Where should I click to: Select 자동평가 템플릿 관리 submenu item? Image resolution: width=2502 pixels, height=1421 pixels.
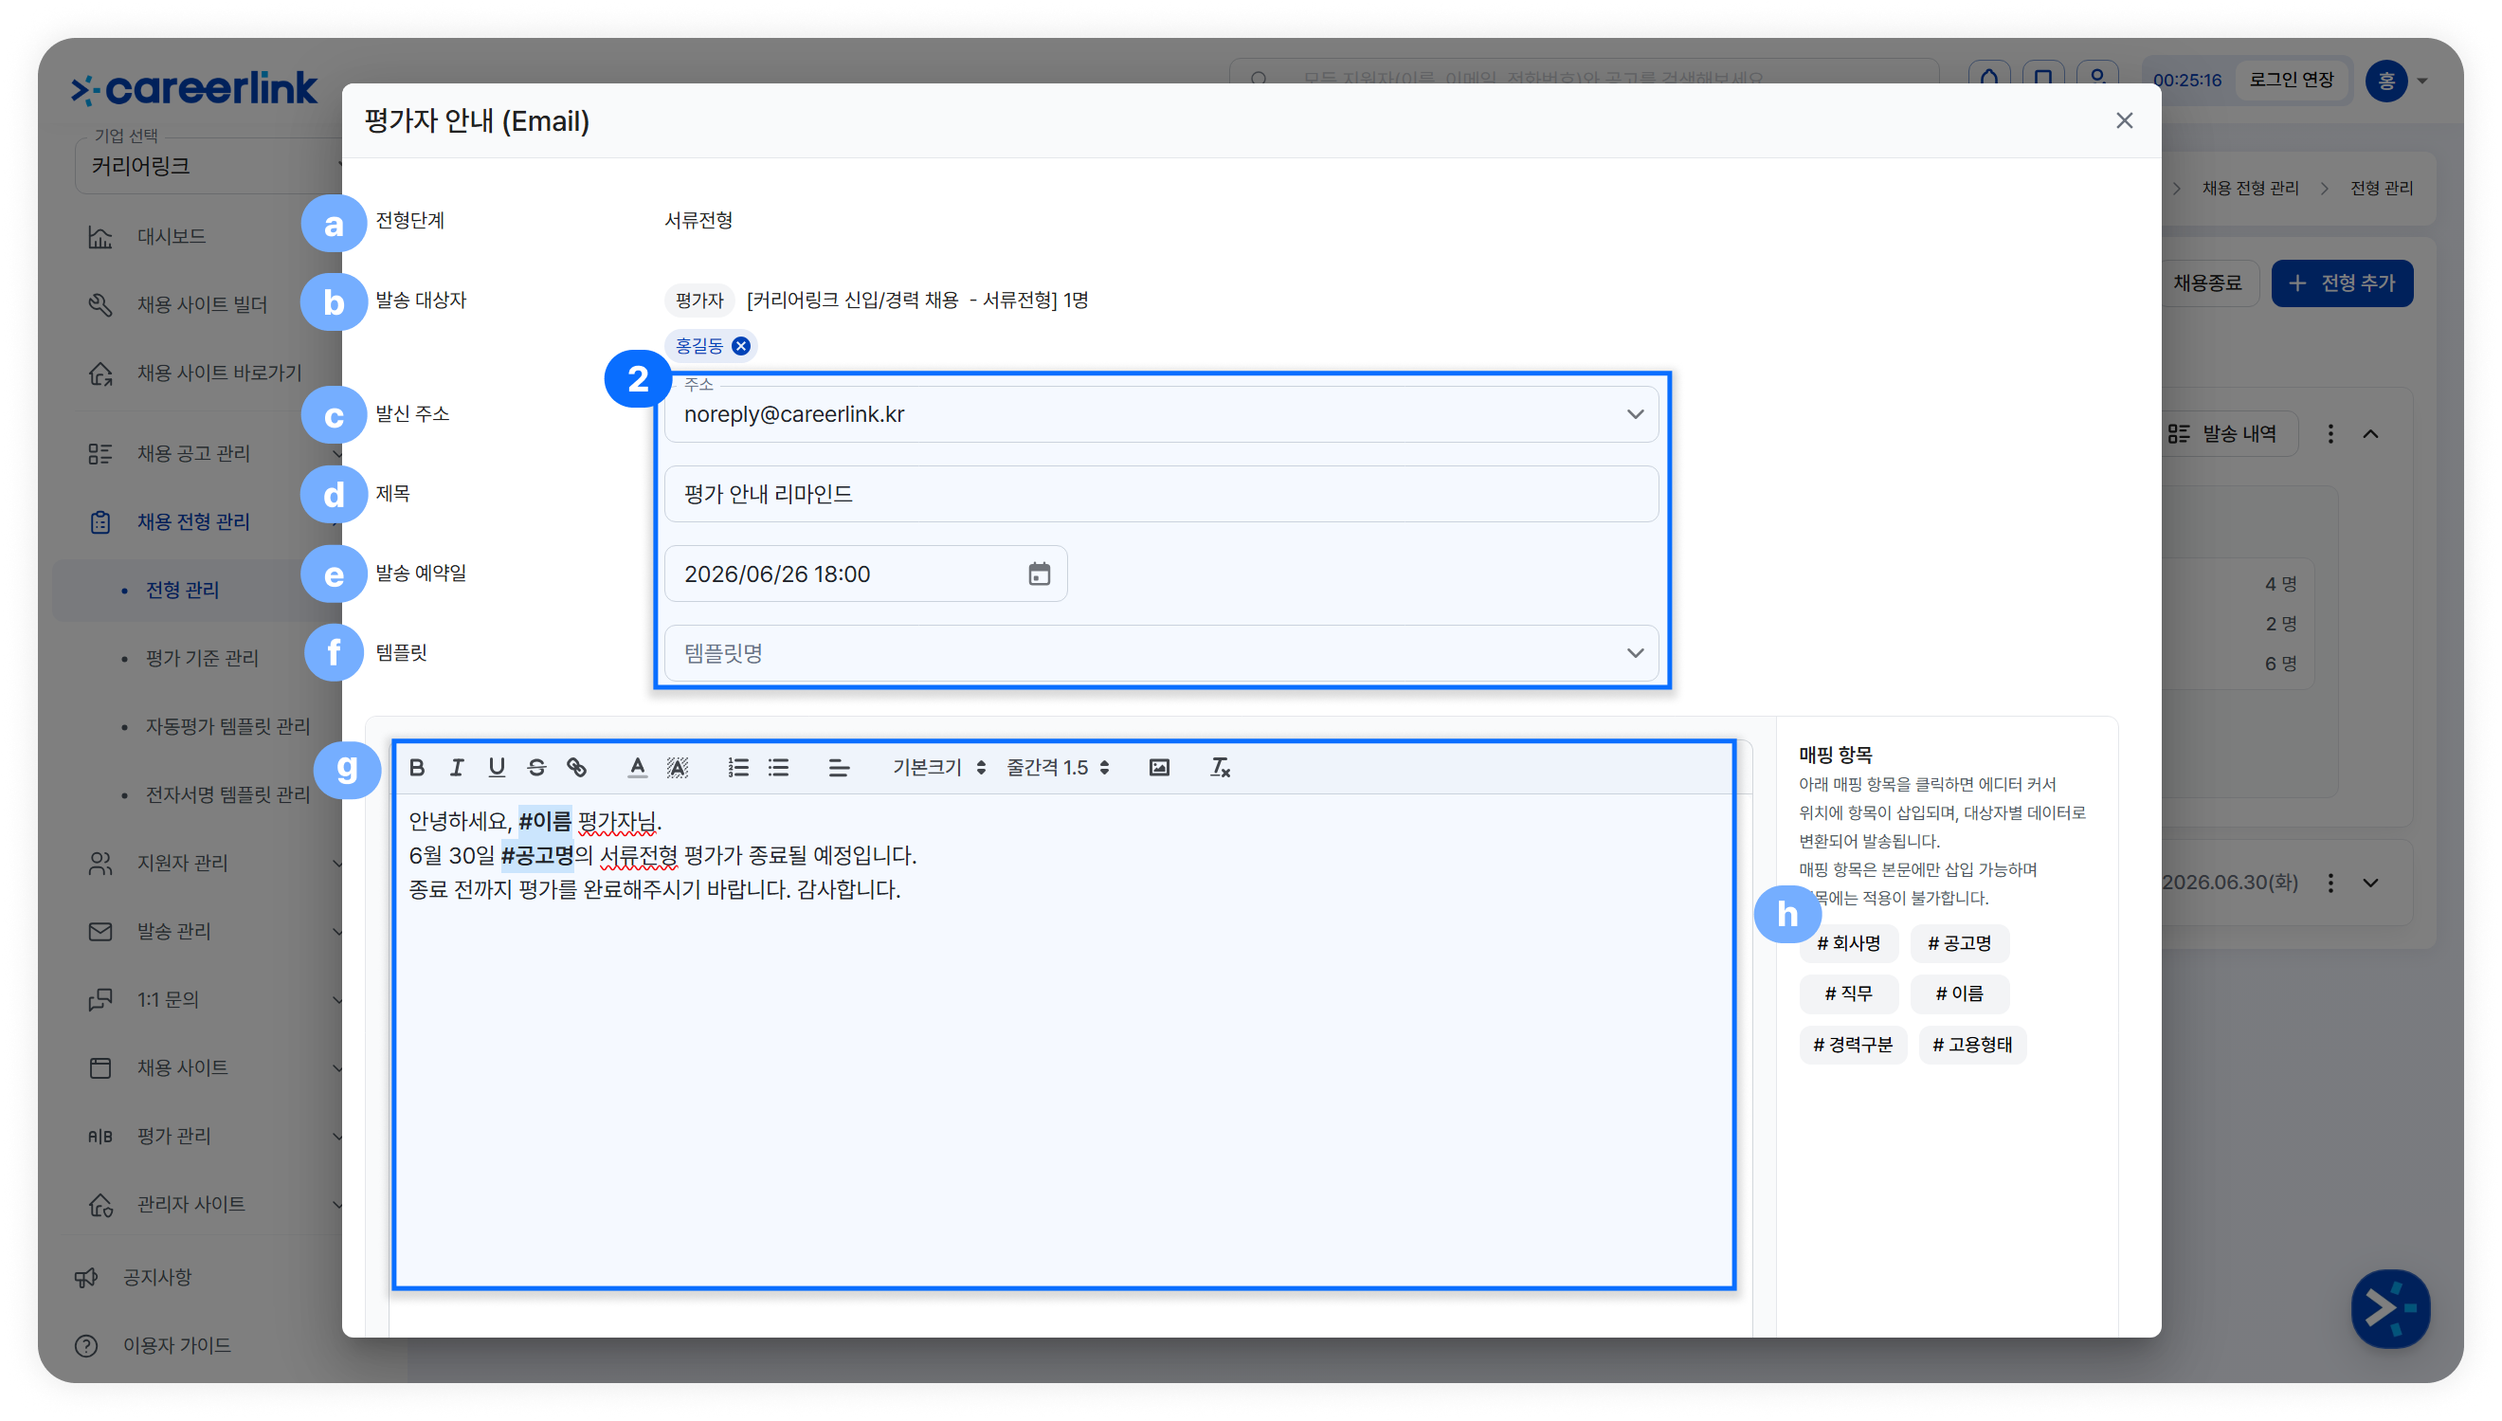pos(227,727)
